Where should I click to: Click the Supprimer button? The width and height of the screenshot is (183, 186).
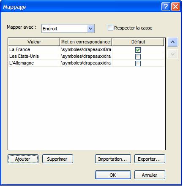(x=57, y=159)
